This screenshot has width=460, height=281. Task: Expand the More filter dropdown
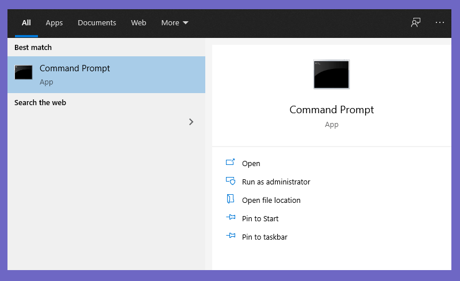click(175, 23)
